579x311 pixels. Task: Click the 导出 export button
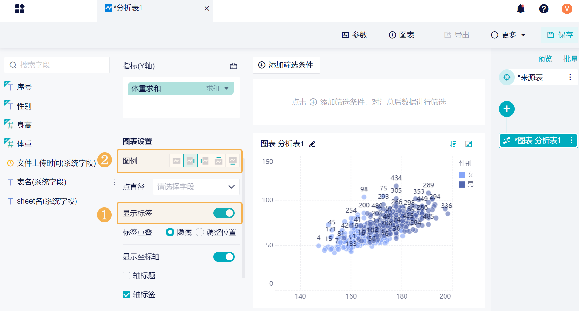[457, 35]
